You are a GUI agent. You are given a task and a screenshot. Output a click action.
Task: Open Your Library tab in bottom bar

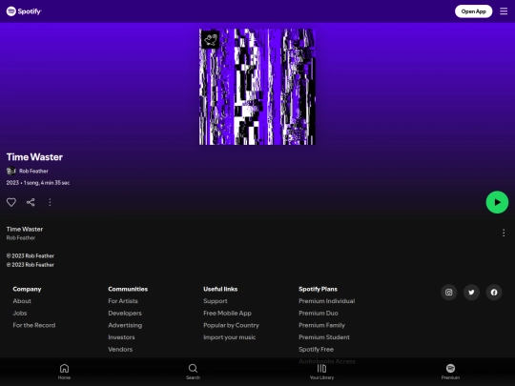click(322, 372)
